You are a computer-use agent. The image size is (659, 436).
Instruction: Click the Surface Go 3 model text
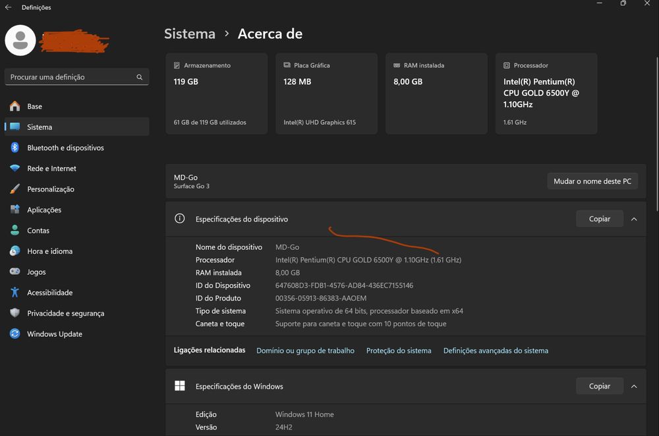click(x=191, y=186)
